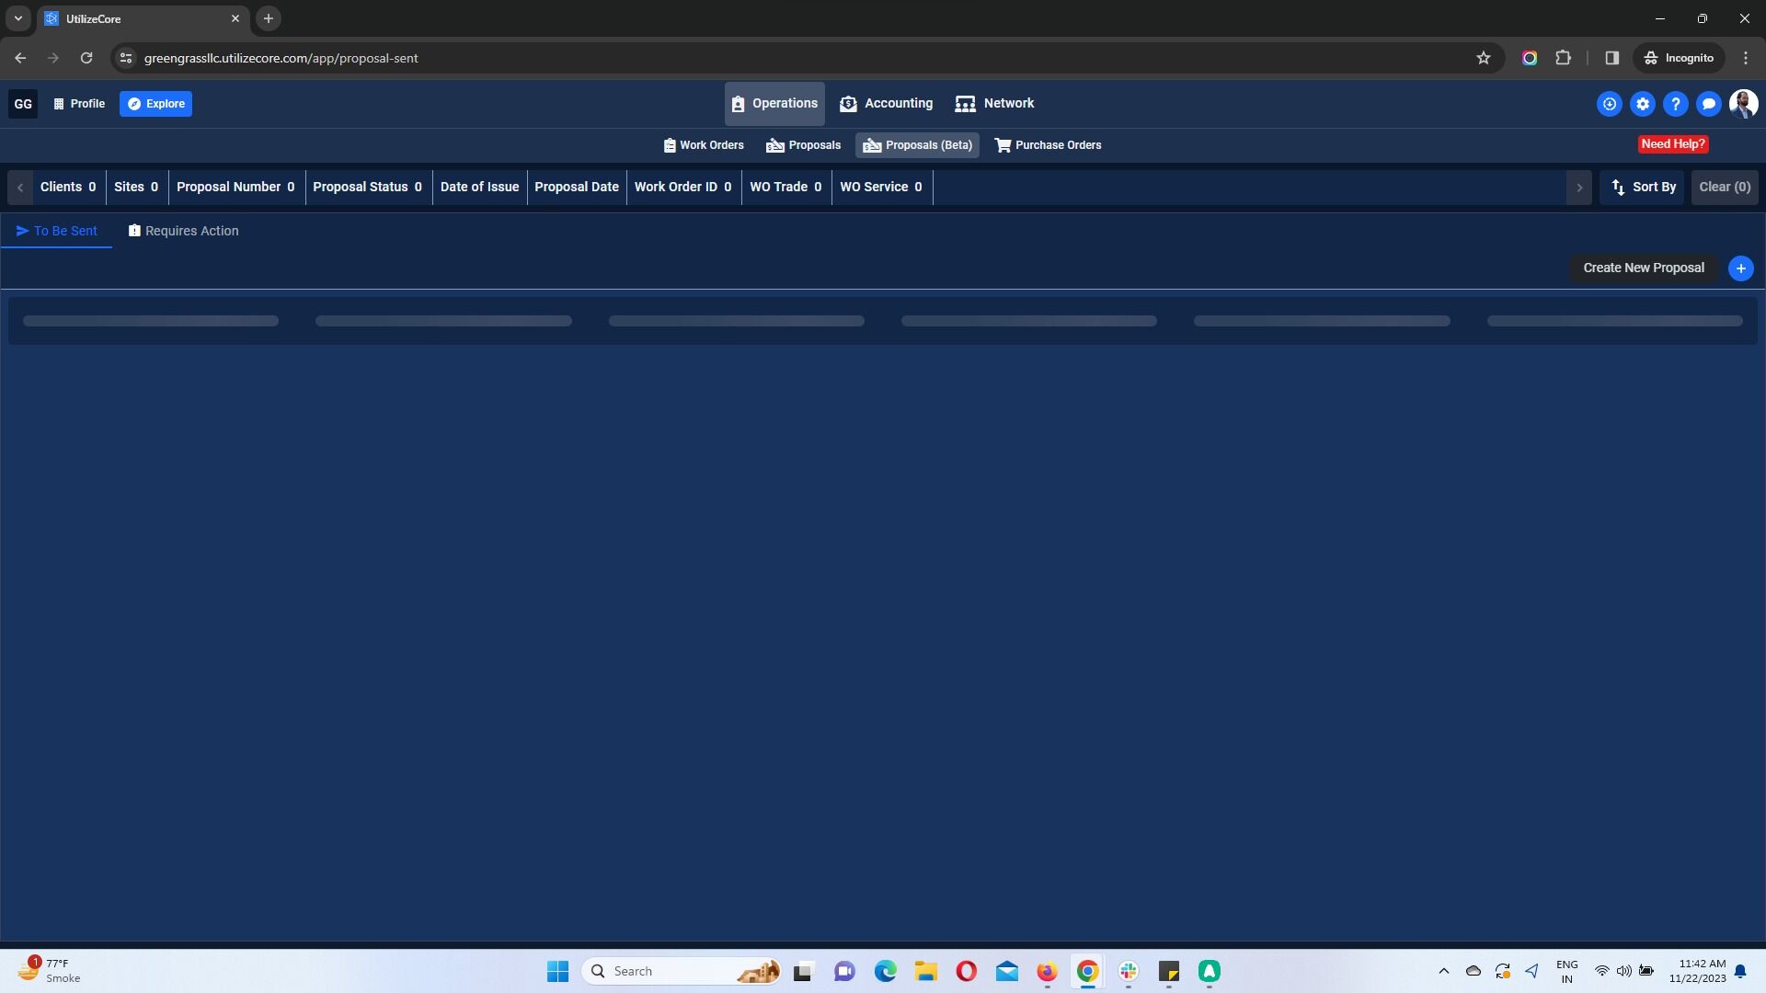Screen dimensions: 1766x993
Task: Click the red Need Help? button
Action: point(1672,144)
